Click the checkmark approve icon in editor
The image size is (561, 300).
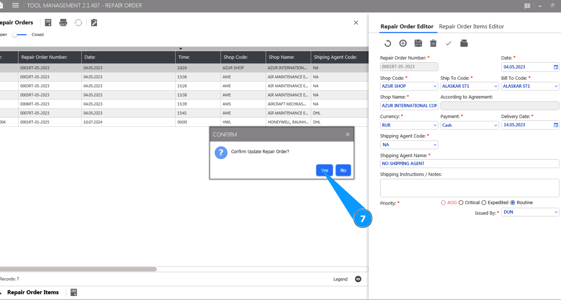(x=448, y=43)
